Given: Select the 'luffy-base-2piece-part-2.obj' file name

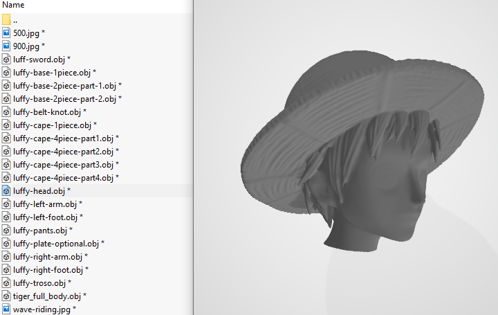Looking at the screenshot, I should tap(64, 99).
